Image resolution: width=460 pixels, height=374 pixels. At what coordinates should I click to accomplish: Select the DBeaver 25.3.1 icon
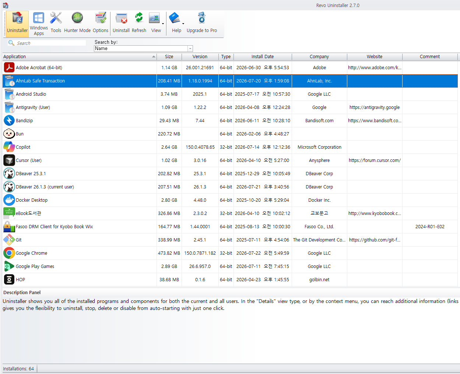pyautogui.click(x=9, y=173)
